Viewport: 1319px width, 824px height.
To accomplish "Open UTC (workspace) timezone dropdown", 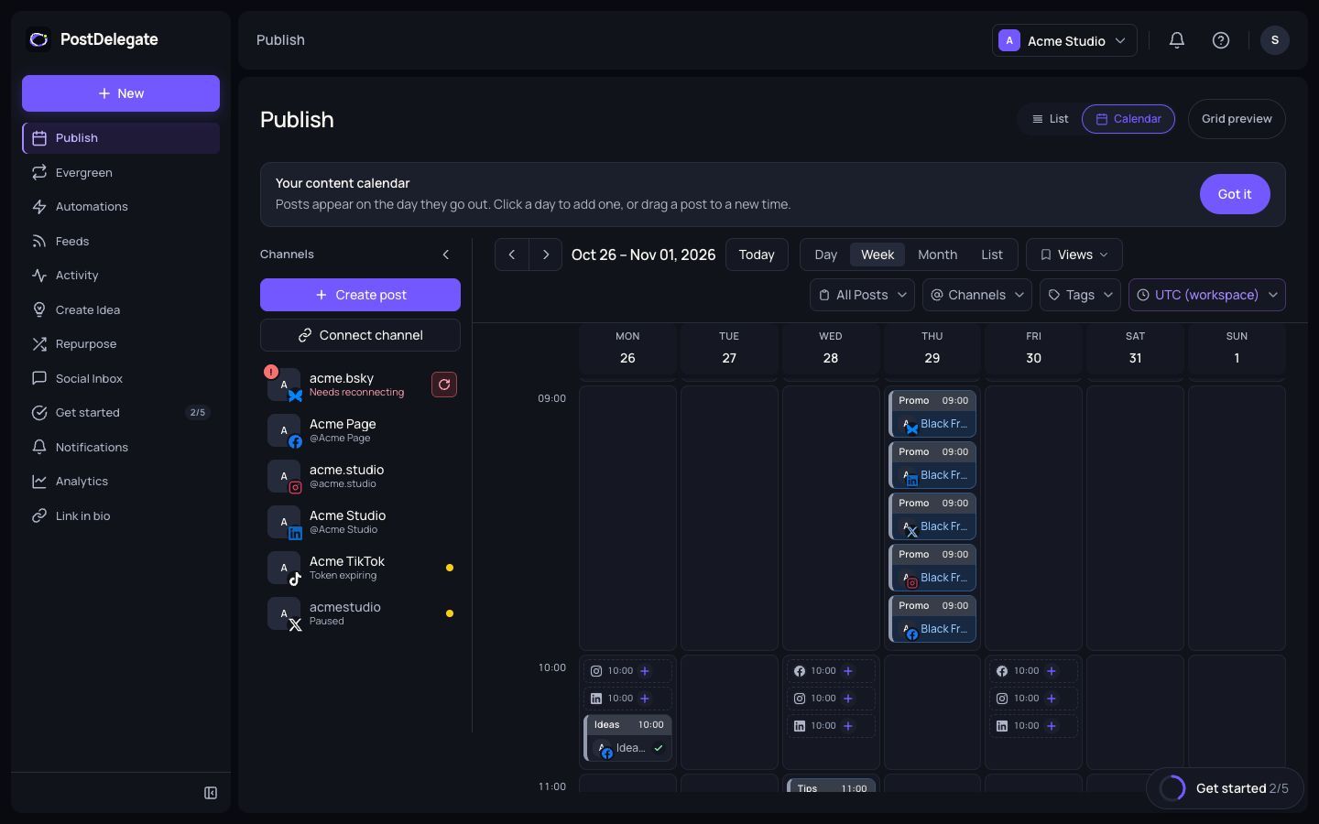I will pos(1207,295).
